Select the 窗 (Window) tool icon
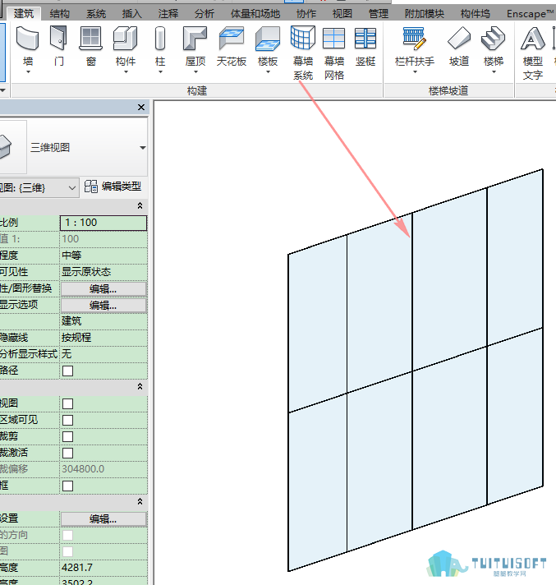The height and width of the screenshot is (585, 556). [91, 39]
